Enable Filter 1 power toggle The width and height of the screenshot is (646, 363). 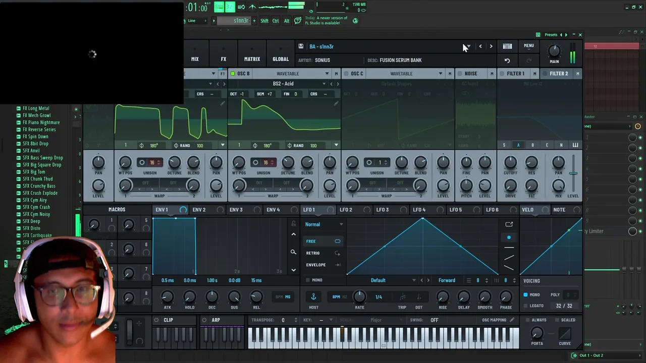(x=502, y=74)
